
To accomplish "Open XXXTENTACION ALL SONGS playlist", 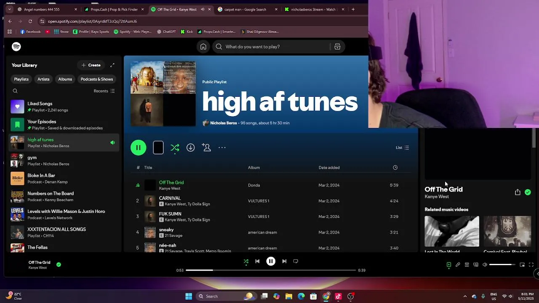I will (x=64, y=233).
